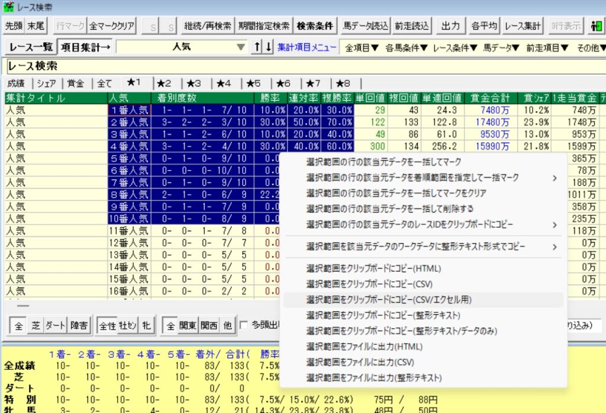The image size is (606, 413).
Task: Select the ★2 tab
Action: coord(164,83)
